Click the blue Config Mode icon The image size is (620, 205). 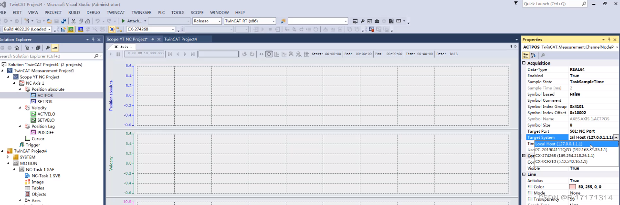[80, 29]
